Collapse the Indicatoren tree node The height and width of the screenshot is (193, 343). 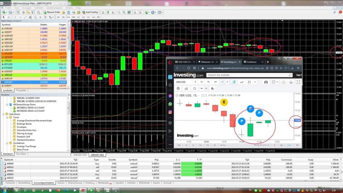(x=4, y=114)
